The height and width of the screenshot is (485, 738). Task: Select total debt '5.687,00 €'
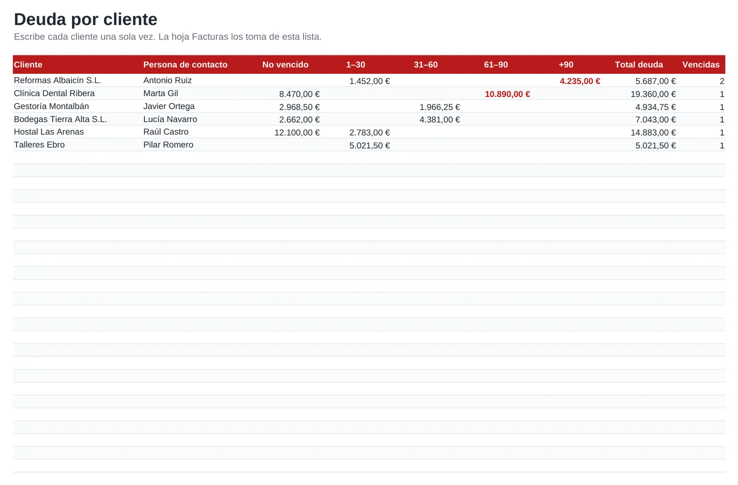[x=655, y=81]
